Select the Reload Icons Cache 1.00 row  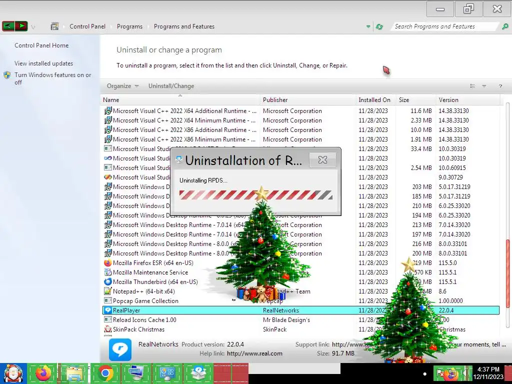(301, 319)
